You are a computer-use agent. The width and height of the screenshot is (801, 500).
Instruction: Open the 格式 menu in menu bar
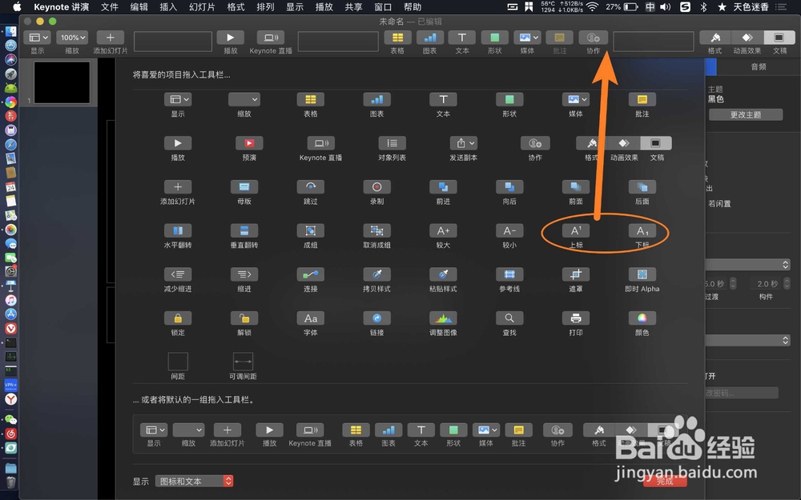(235, 6)
